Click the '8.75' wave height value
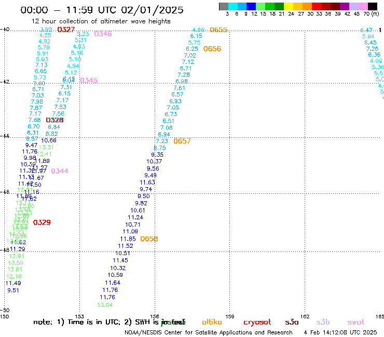Screen dimensions: 384x337 159,148
